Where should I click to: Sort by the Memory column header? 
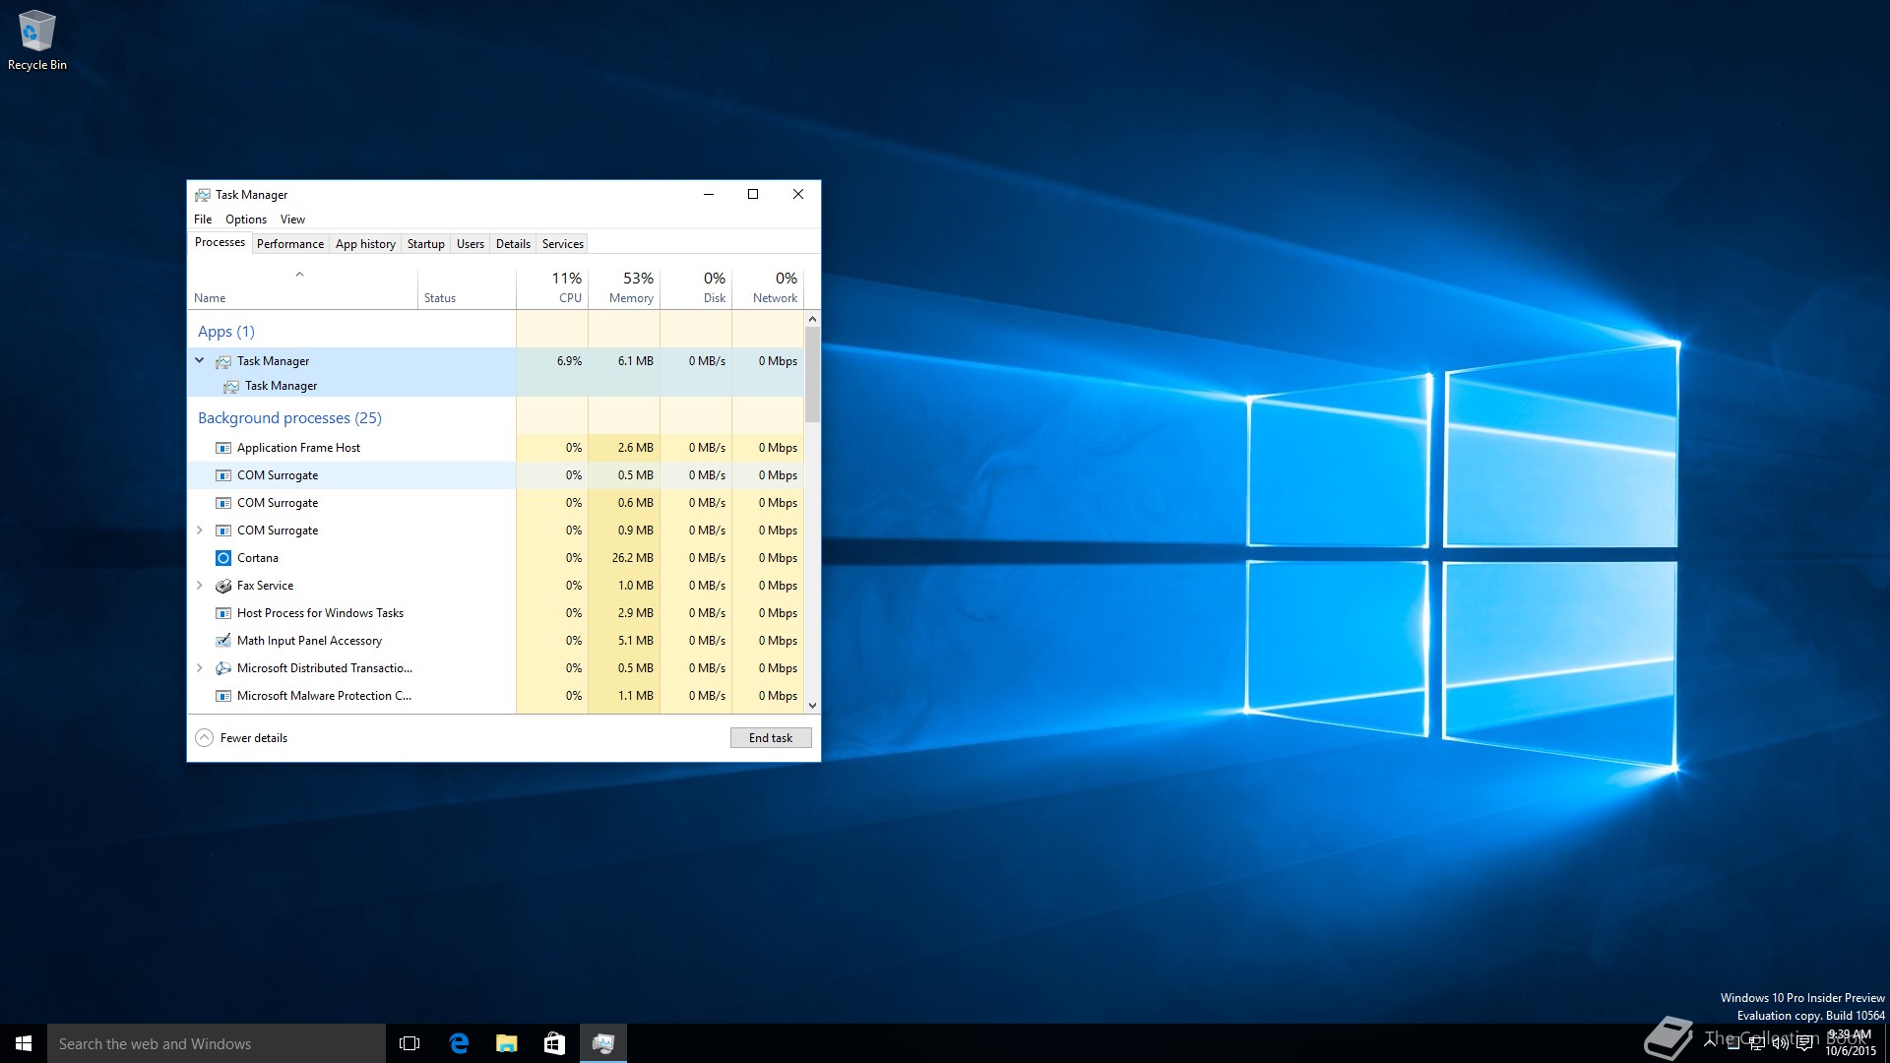point(624,287)
